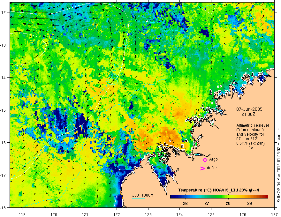The image size is (281, 217).
Task: Click longitude axis label 125
Action: tap(211, 214)
